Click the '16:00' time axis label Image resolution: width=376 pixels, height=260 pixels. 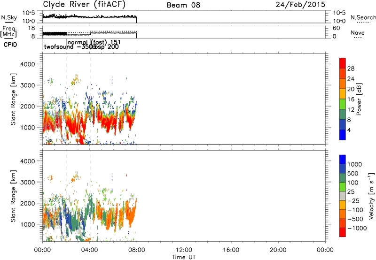231,250
